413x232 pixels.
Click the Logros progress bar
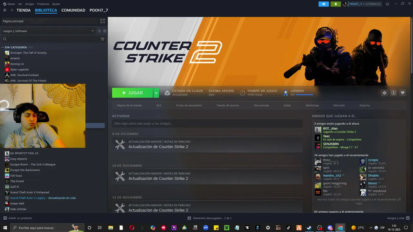(305, 95)
